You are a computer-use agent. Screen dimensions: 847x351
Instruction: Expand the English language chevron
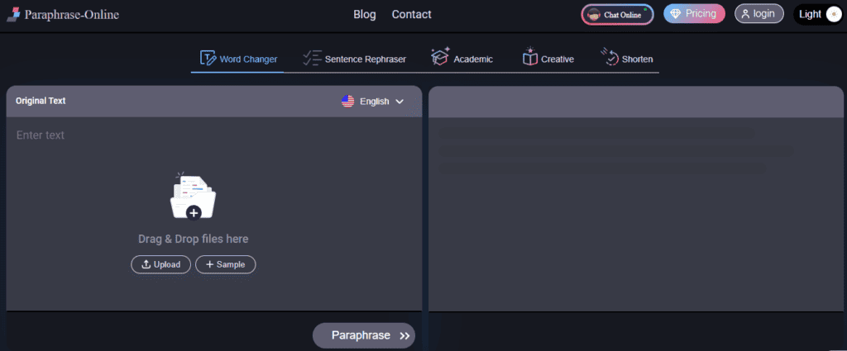click(x=400, y=102)
